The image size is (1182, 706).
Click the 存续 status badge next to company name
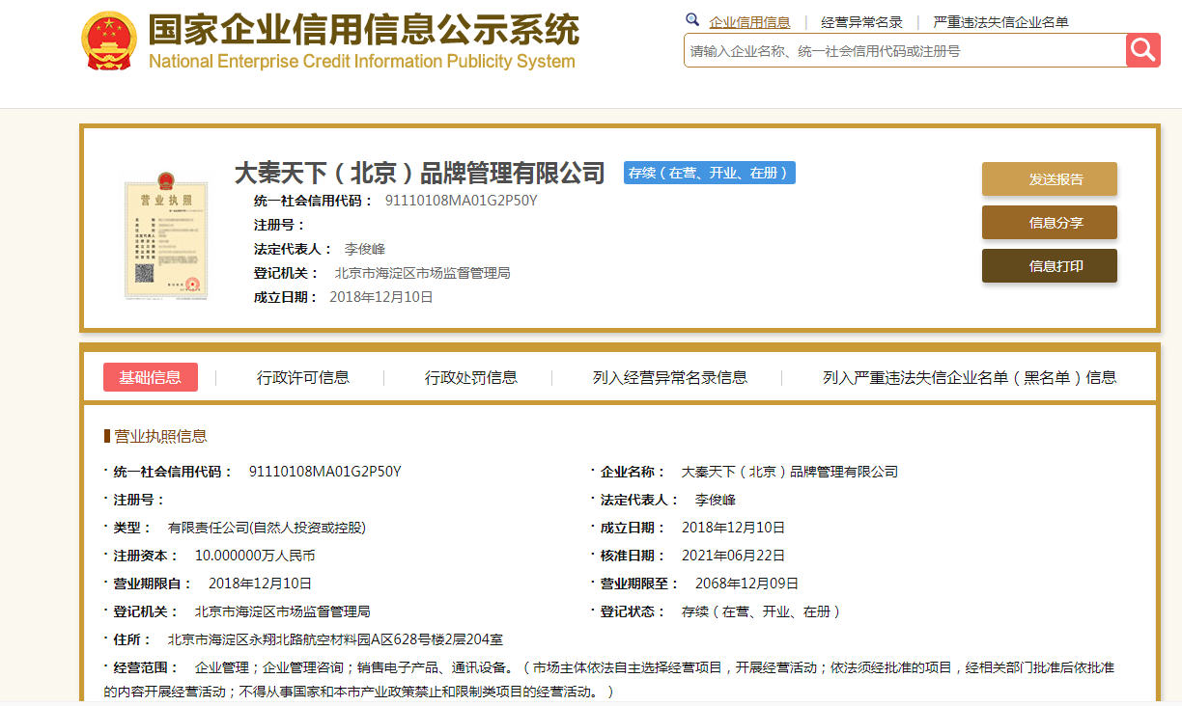click(709, 173)
